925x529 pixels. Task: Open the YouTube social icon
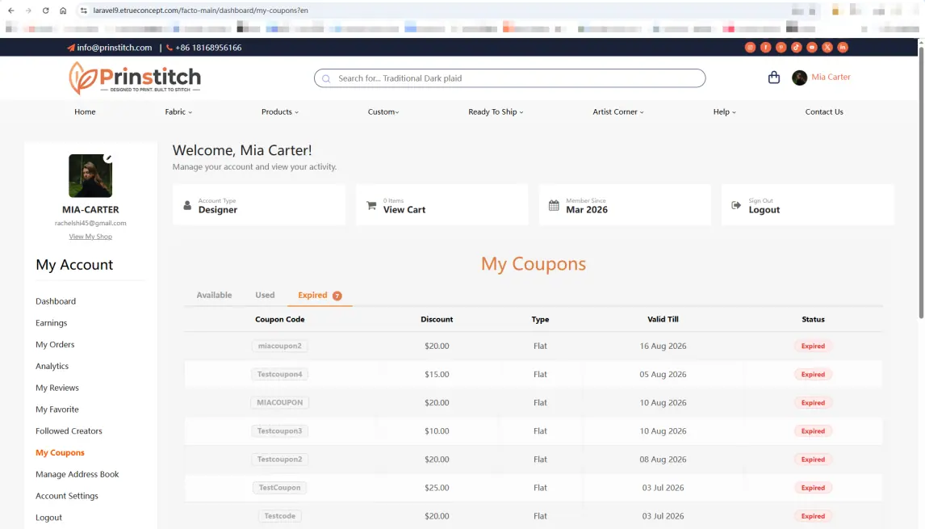(x=812, y=47)
